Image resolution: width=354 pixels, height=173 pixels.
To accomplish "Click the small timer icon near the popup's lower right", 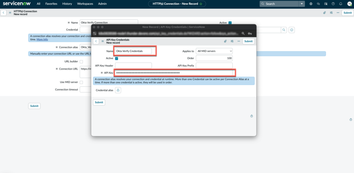I will pyautogui.click(x=252, y=116).
